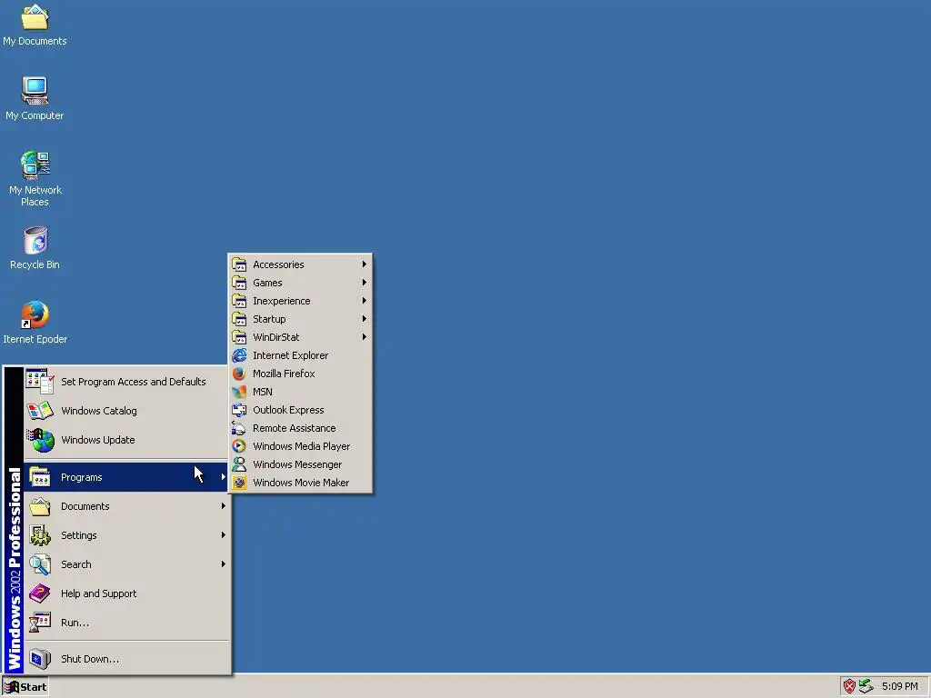
Task: Select Set Program Access and Defaults
Action: coord(126,382)
